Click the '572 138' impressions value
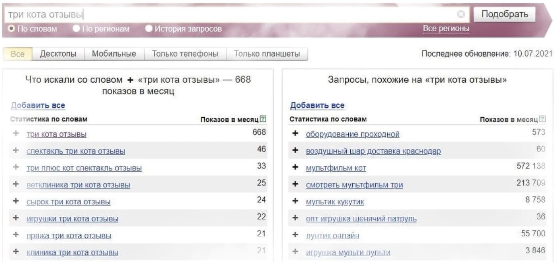This screenshot has height=267, width=557. 531,166
